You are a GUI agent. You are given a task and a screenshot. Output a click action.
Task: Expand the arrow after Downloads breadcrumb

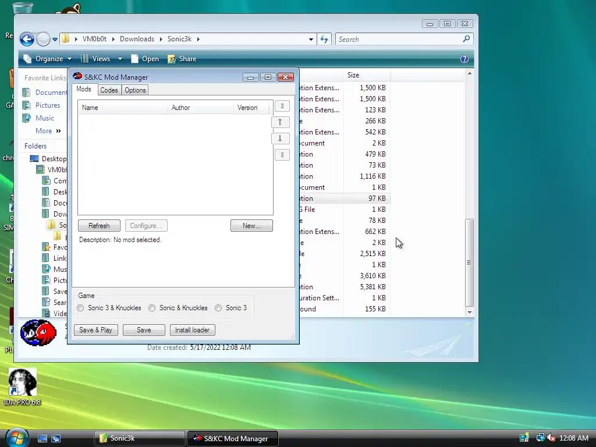[161, 39]
